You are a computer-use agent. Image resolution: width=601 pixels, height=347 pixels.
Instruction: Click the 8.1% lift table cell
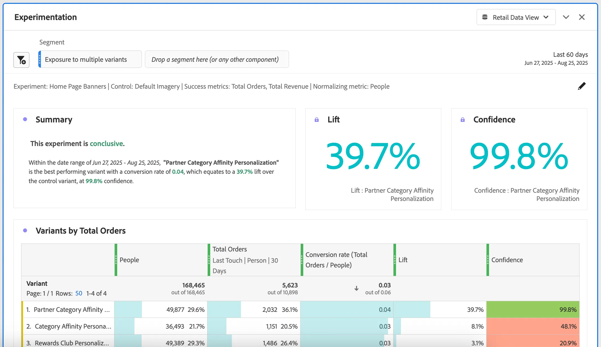pos(440,326)
